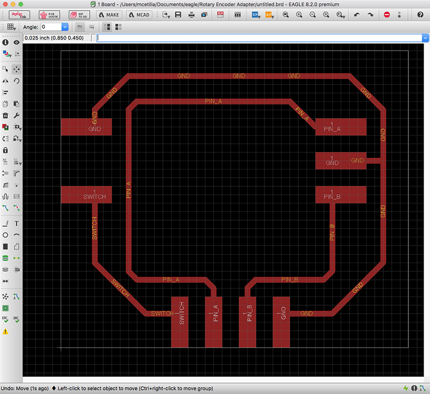Toggle the first Abc text orientation option
The height and width of the screenshot is (394, 430).
(80, 27)
